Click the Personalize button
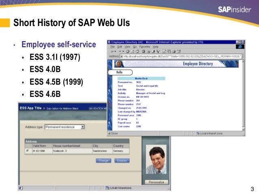The width and height of the screenshot is (259, 195). coord(156,182)
